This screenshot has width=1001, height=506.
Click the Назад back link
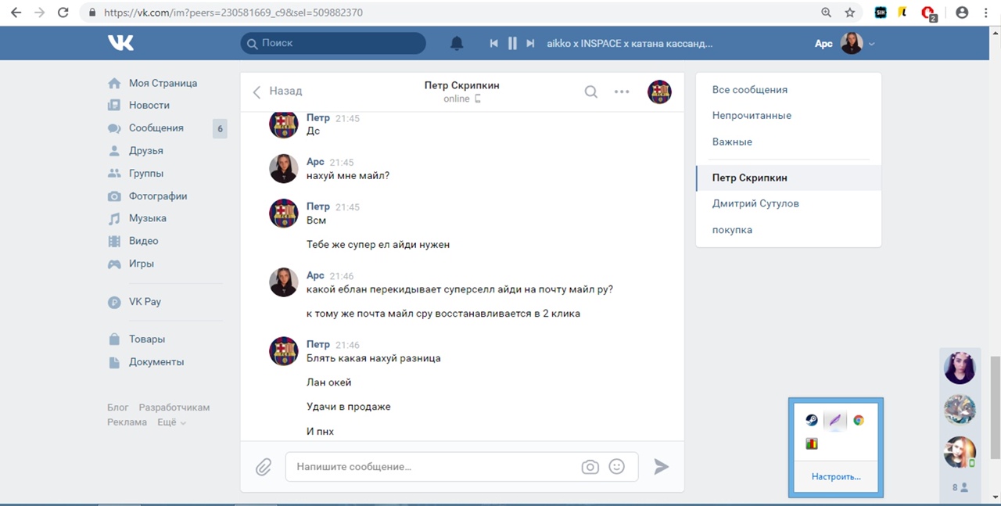(278, 92)
